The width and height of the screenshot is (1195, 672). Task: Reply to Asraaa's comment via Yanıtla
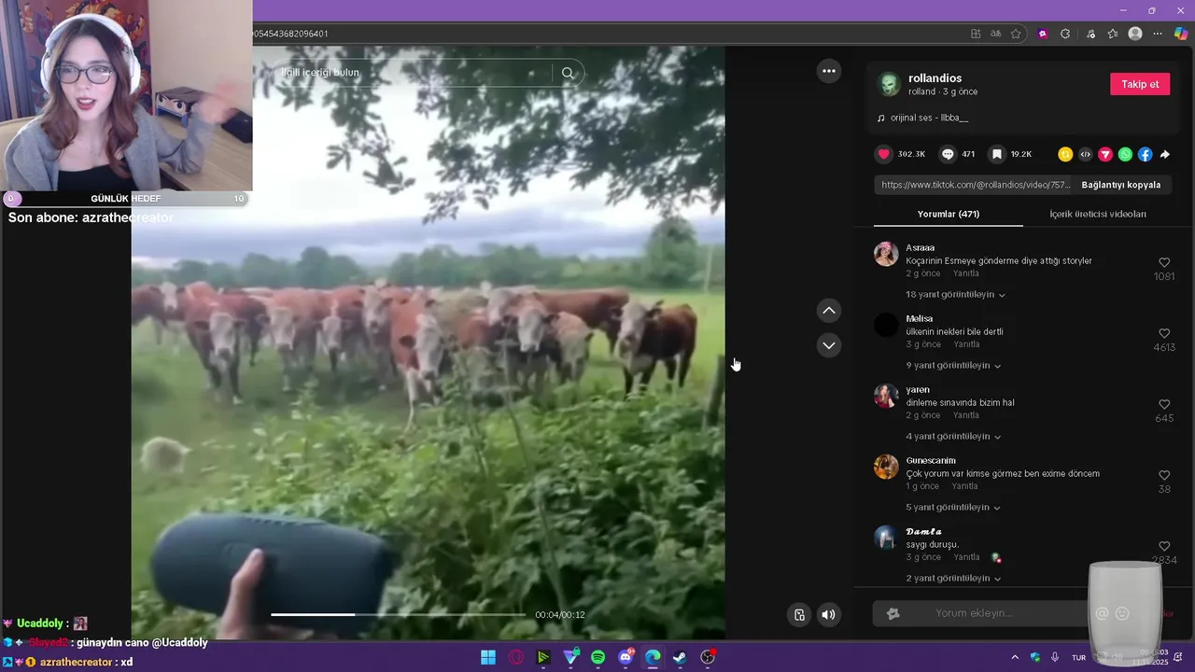965,273
